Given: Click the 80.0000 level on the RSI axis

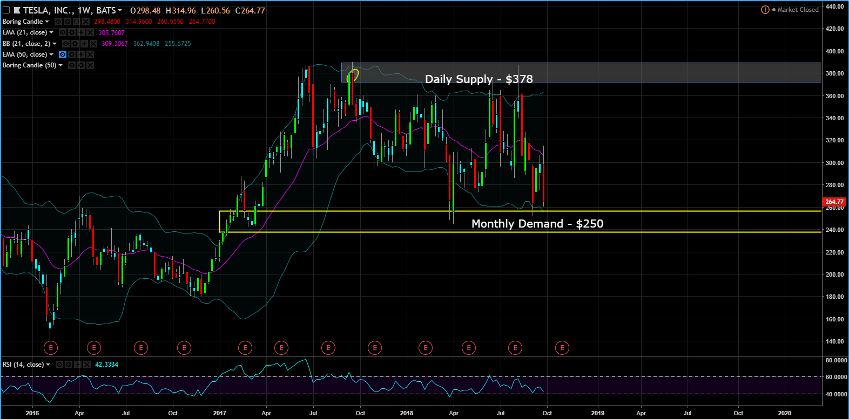Looking at the screenshot, I should click(x=836, y=360).
